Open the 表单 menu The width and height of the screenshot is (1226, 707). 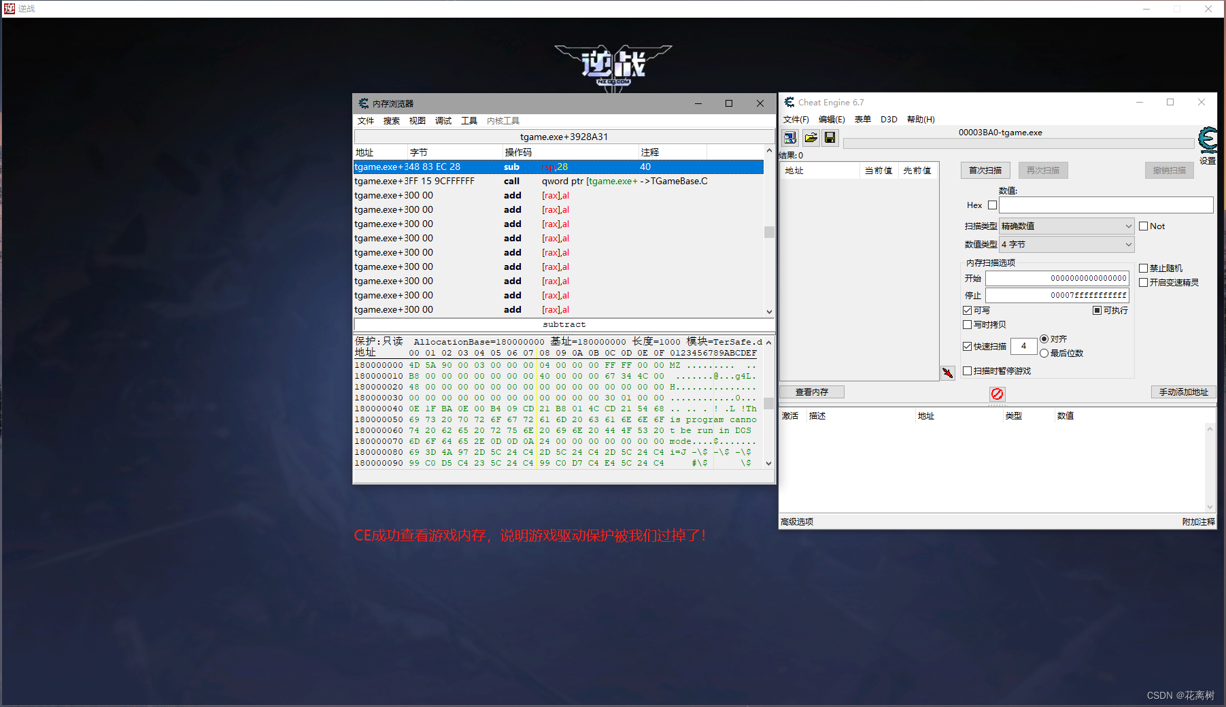point(862,120)
